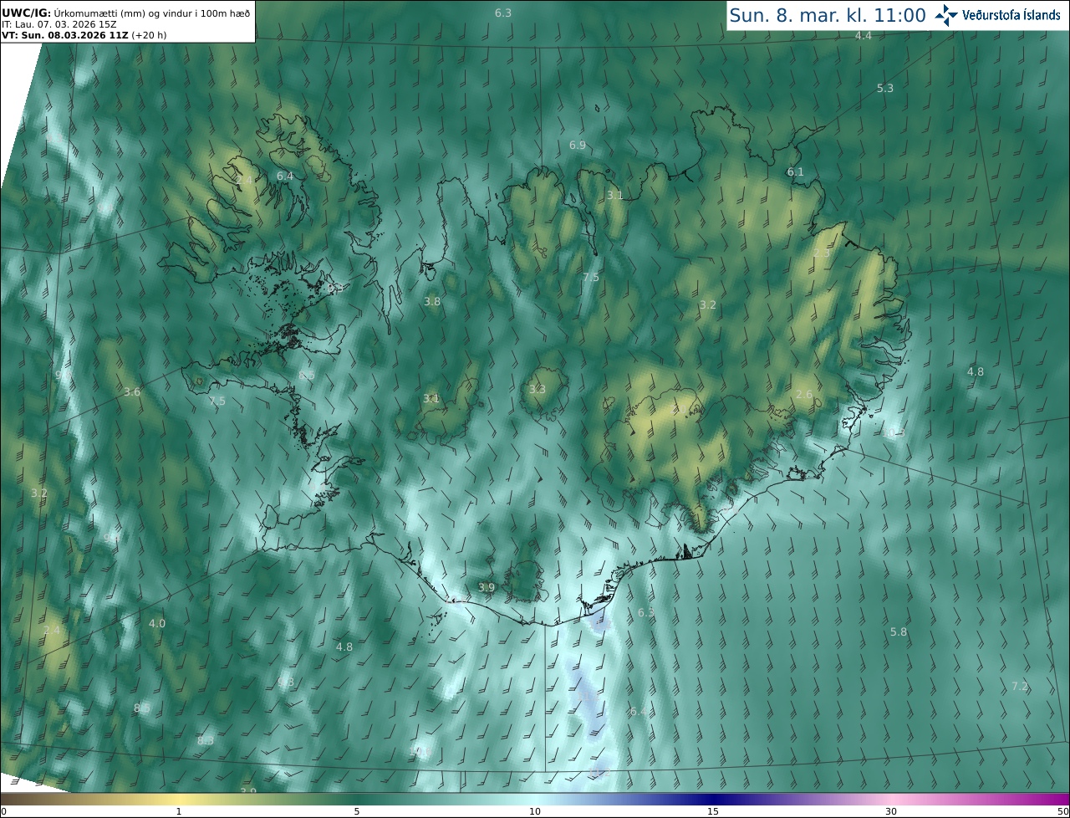Select the Sun. 8. mar. kl. 11:00 timestamp
The image size is (1070, 818).
tap(828, 15)
